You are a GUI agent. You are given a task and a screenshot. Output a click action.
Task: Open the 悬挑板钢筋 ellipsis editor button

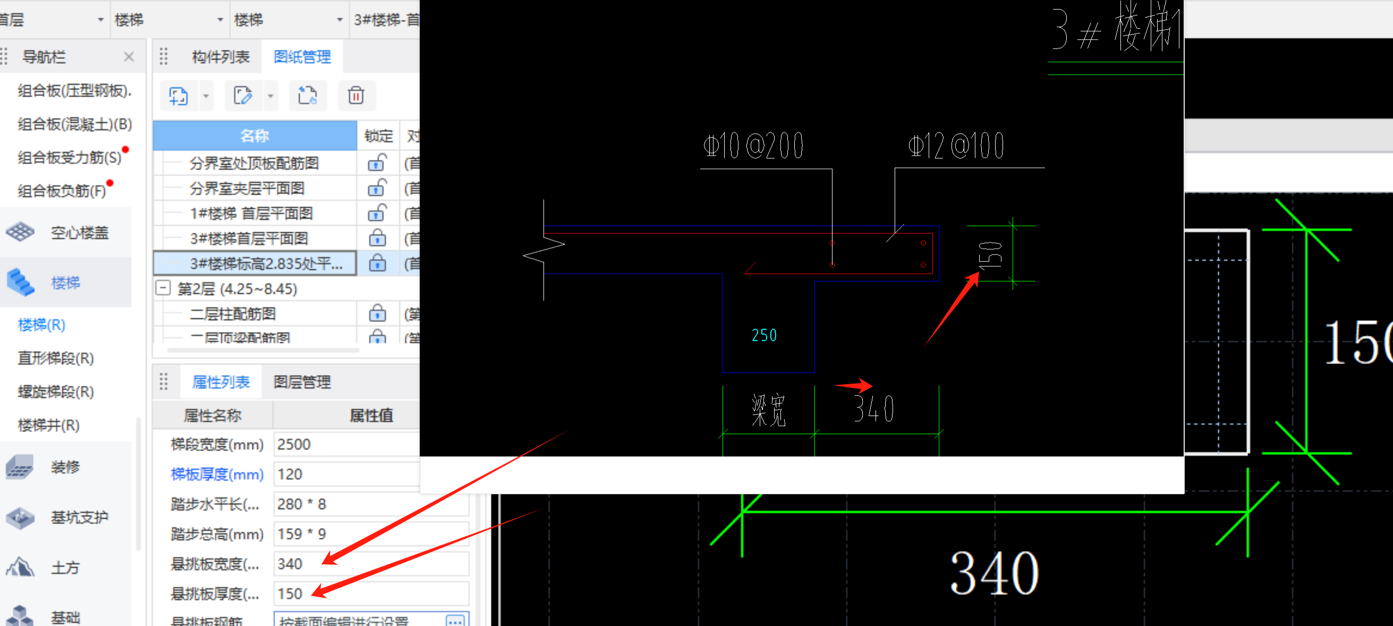point(455,621)
